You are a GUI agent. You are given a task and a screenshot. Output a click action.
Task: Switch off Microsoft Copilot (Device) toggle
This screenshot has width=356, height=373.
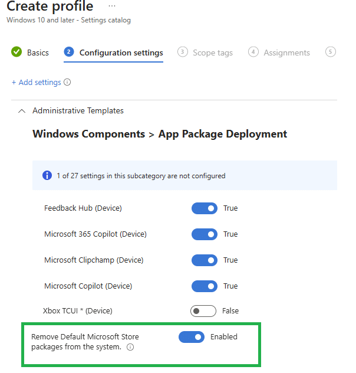(204, 286)
